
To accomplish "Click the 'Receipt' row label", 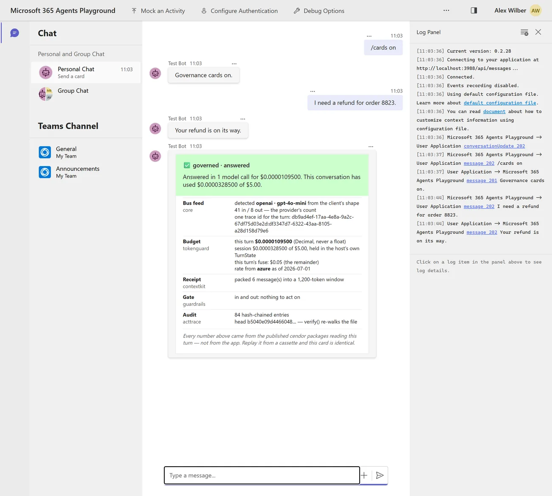I will (192, 279).
